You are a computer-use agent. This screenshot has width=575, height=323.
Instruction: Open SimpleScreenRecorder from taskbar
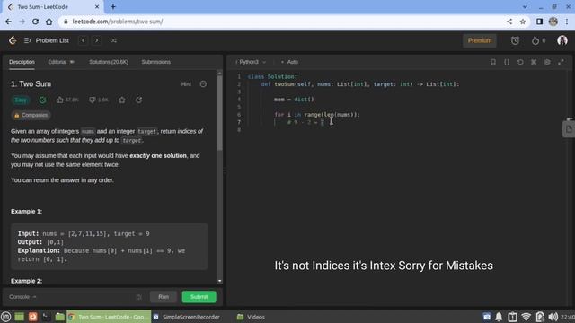(187, 317)
